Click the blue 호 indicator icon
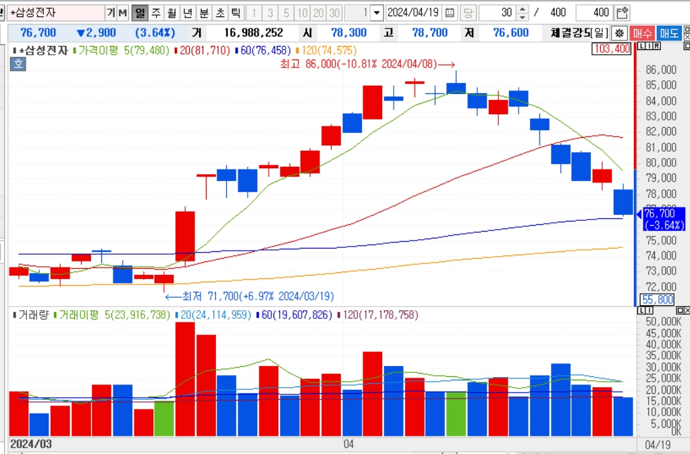This screenshot has height=454, width=690. pos(18,64)
